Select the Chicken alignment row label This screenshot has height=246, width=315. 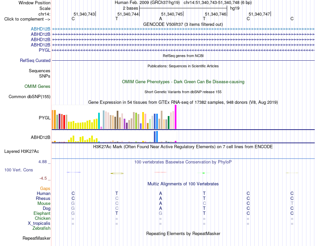pos(42,218)
